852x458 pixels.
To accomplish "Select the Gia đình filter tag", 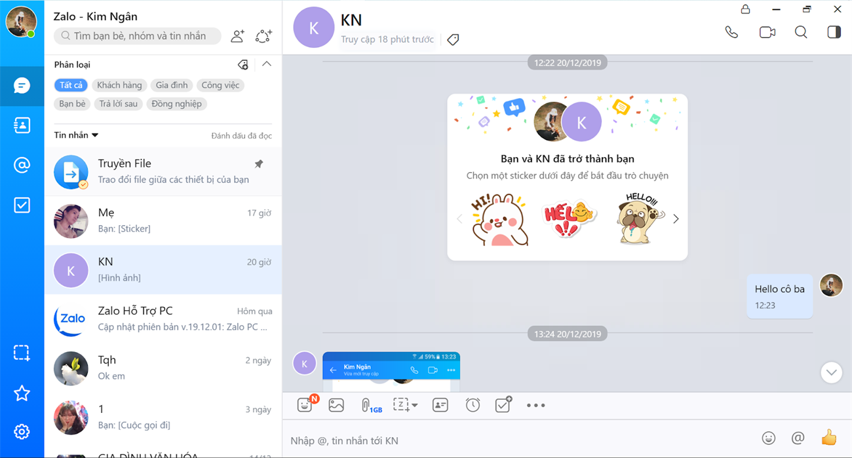I will coord(172,86).
